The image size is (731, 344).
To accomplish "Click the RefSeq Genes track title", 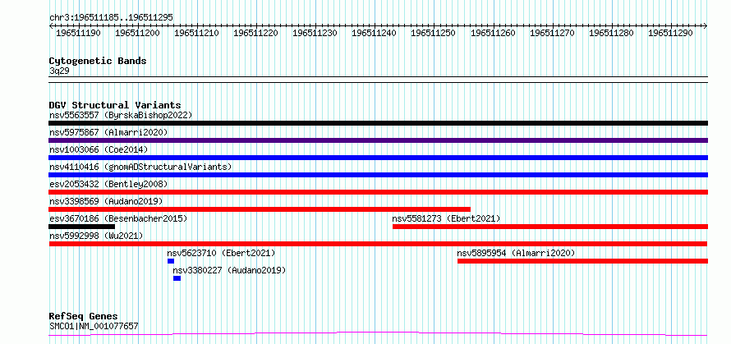I will (83, 317).
